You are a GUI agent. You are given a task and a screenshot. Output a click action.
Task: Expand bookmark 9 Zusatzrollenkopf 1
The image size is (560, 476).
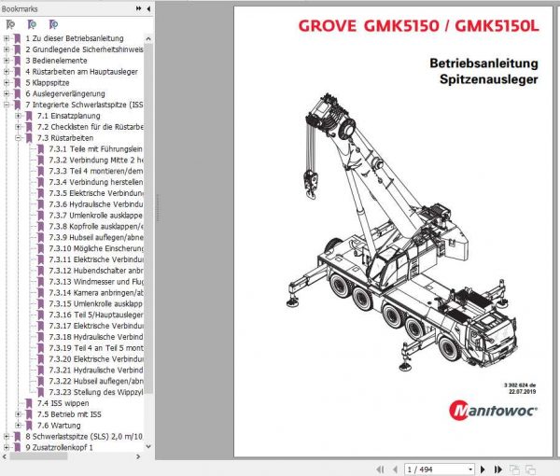coord(7,447)
